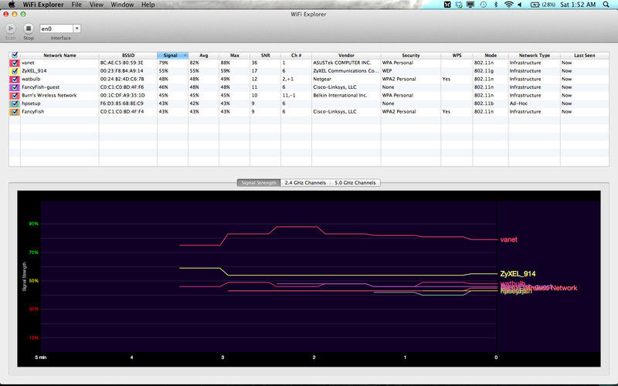
Task: Sort by the Signal column header
Action: tap(172, 55)
